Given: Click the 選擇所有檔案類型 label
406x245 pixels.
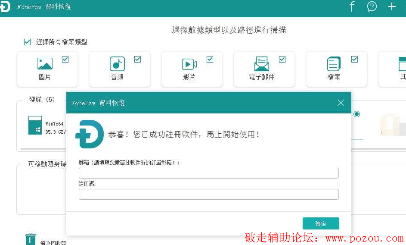Looking at the screenshot, I should 62,42.
